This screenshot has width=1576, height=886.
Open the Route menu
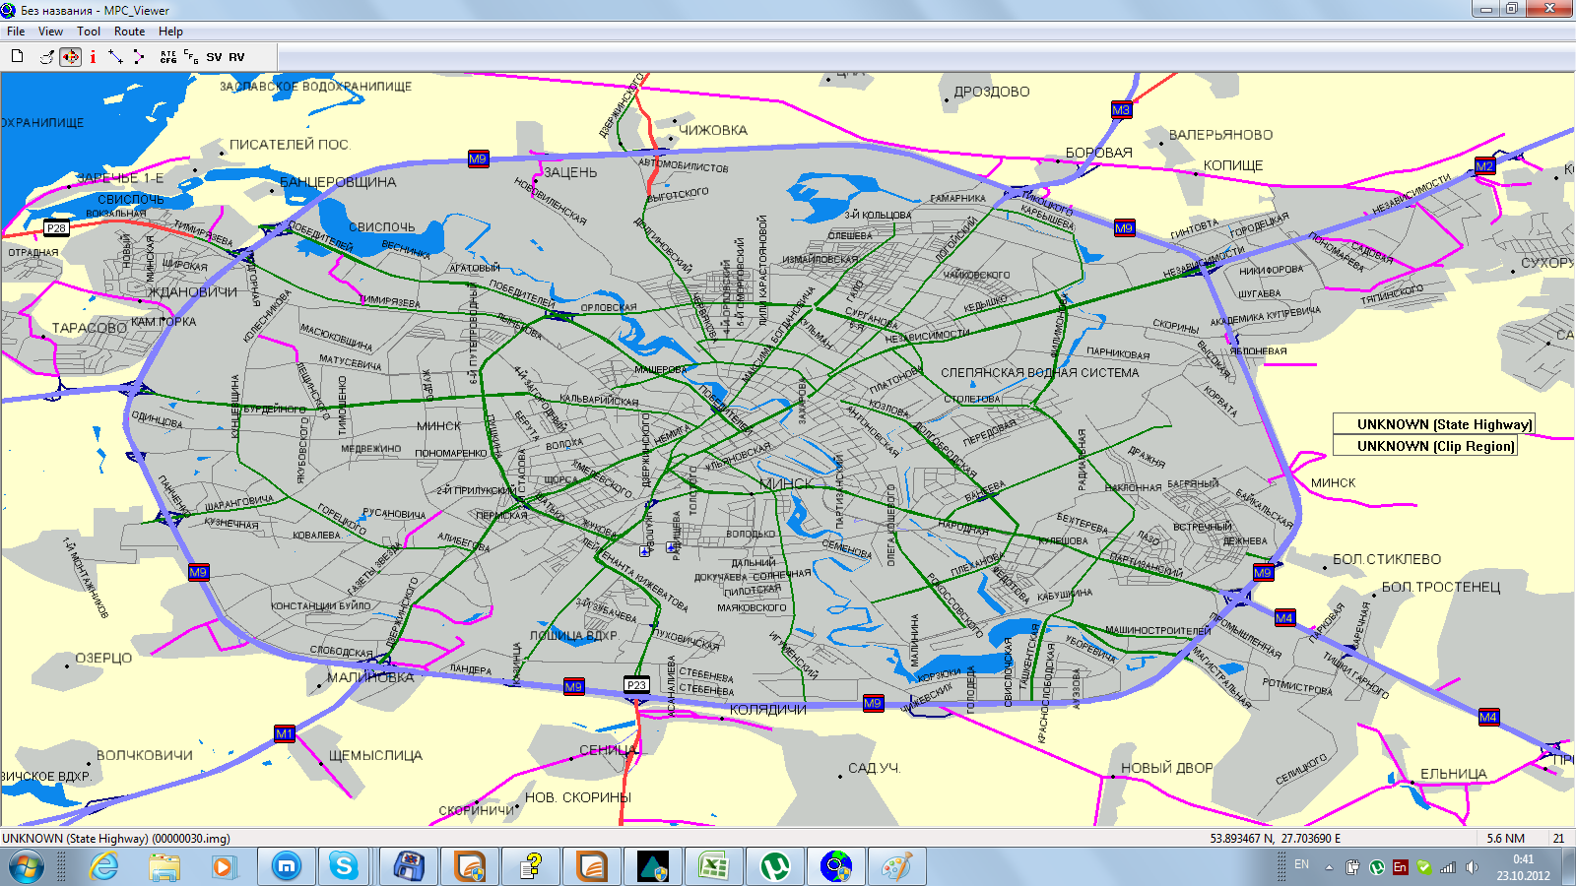click(129, 32)
